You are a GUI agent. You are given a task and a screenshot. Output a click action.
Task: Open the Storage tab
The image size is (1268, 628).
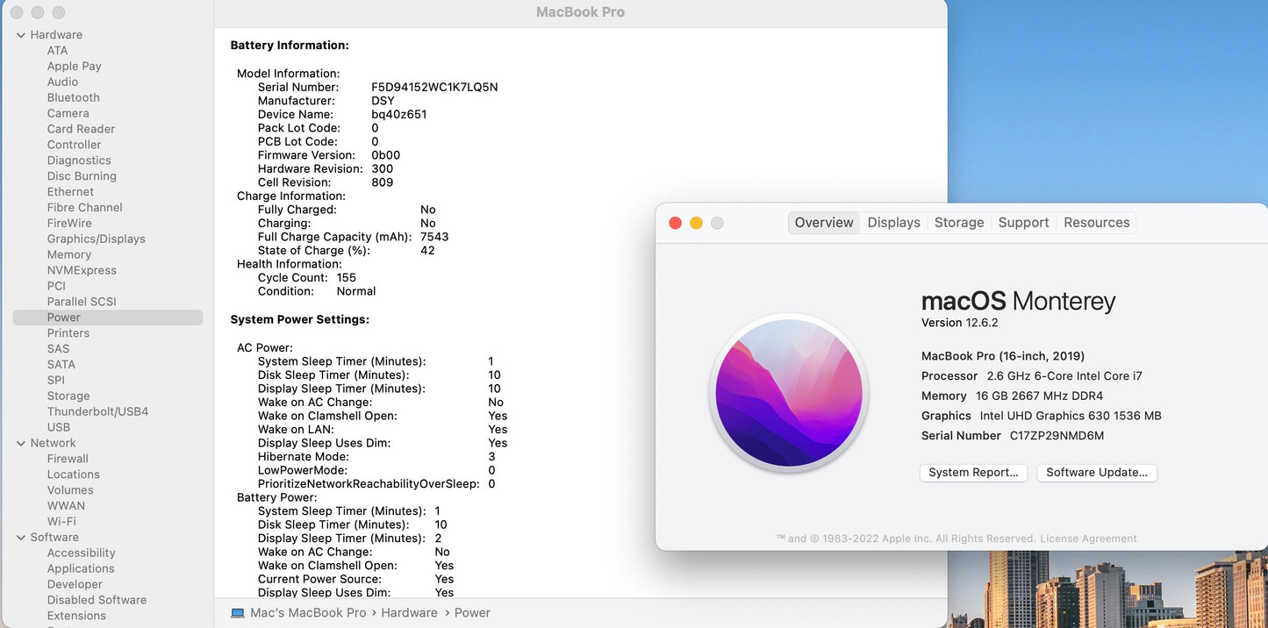958,223
